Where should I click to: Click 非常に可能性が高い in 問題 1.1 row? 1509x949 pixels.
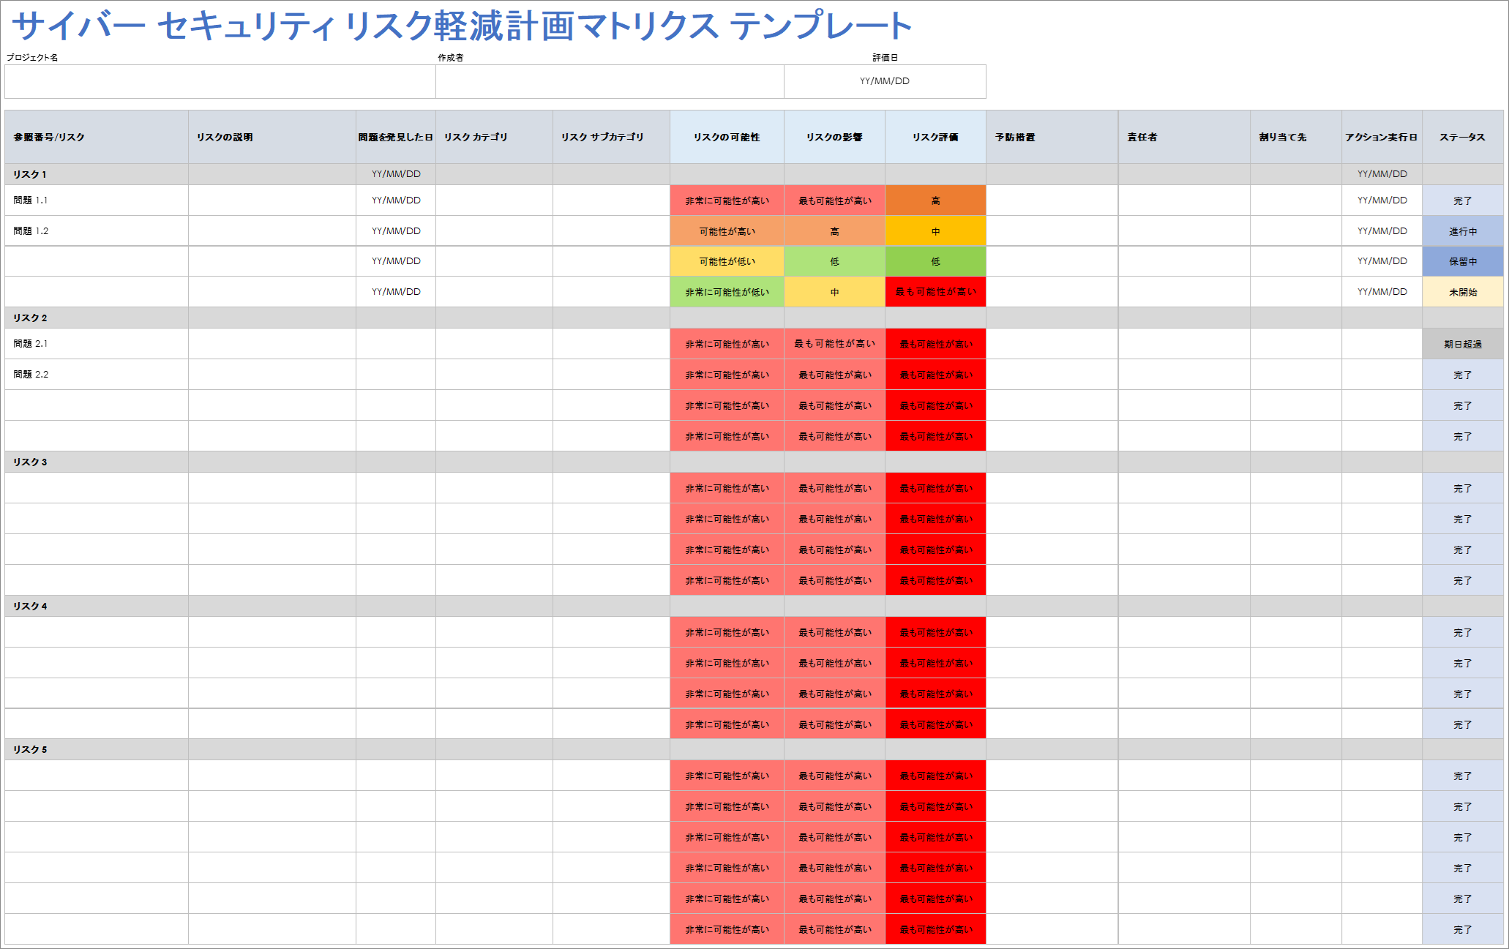point(727,200)
